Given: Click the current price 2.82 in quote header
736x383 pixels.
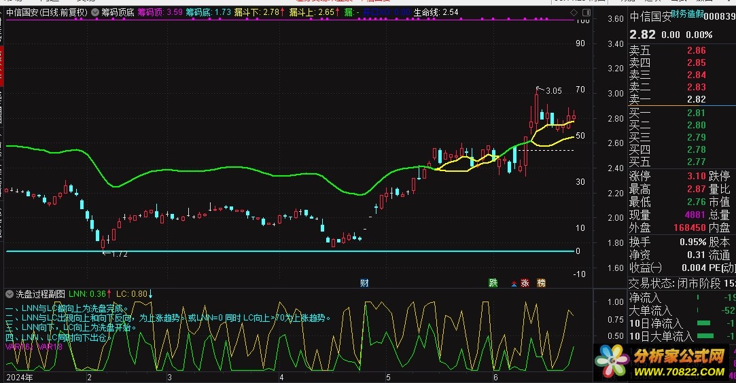Looking at the screenshot, I should click(x=642, y=35).
